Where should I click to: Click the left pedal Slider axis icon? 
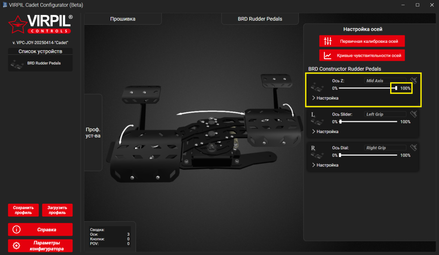pos(317,119)
